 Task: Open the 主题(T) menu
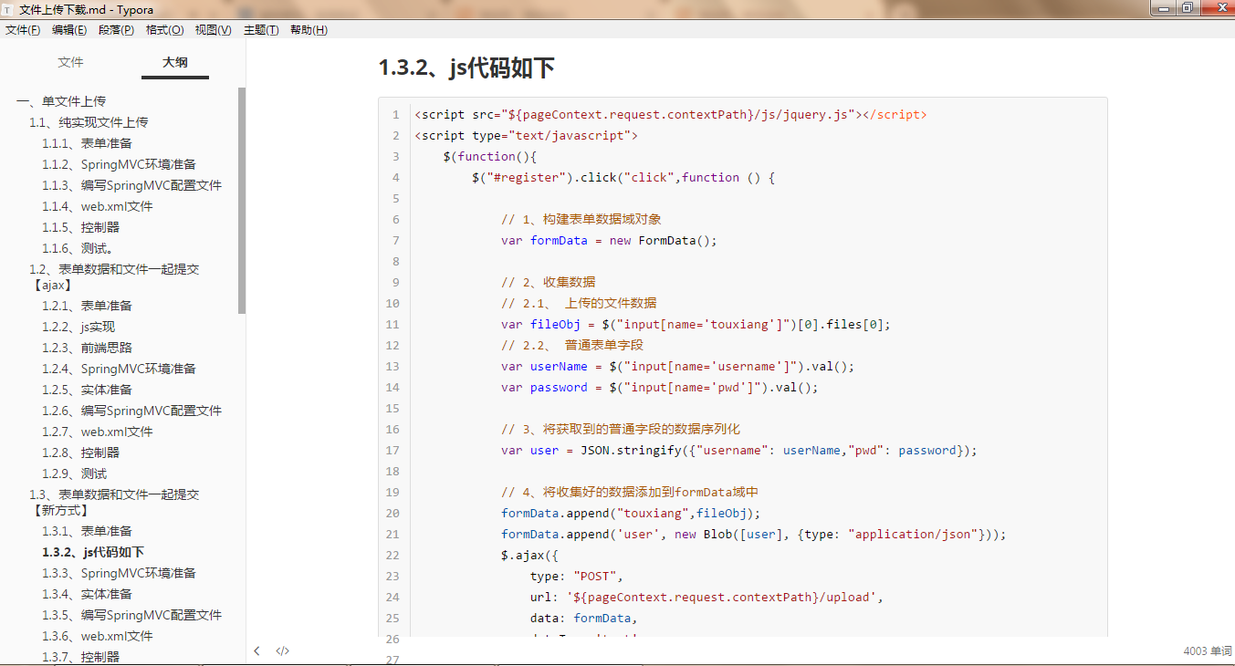click(261, 30)
